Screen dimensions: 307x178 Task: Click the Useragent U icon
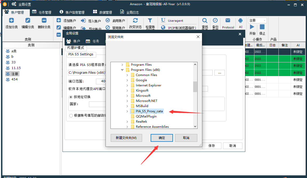163,20
